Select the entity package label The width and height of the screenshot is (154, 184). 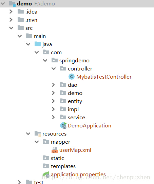(75, 101)
